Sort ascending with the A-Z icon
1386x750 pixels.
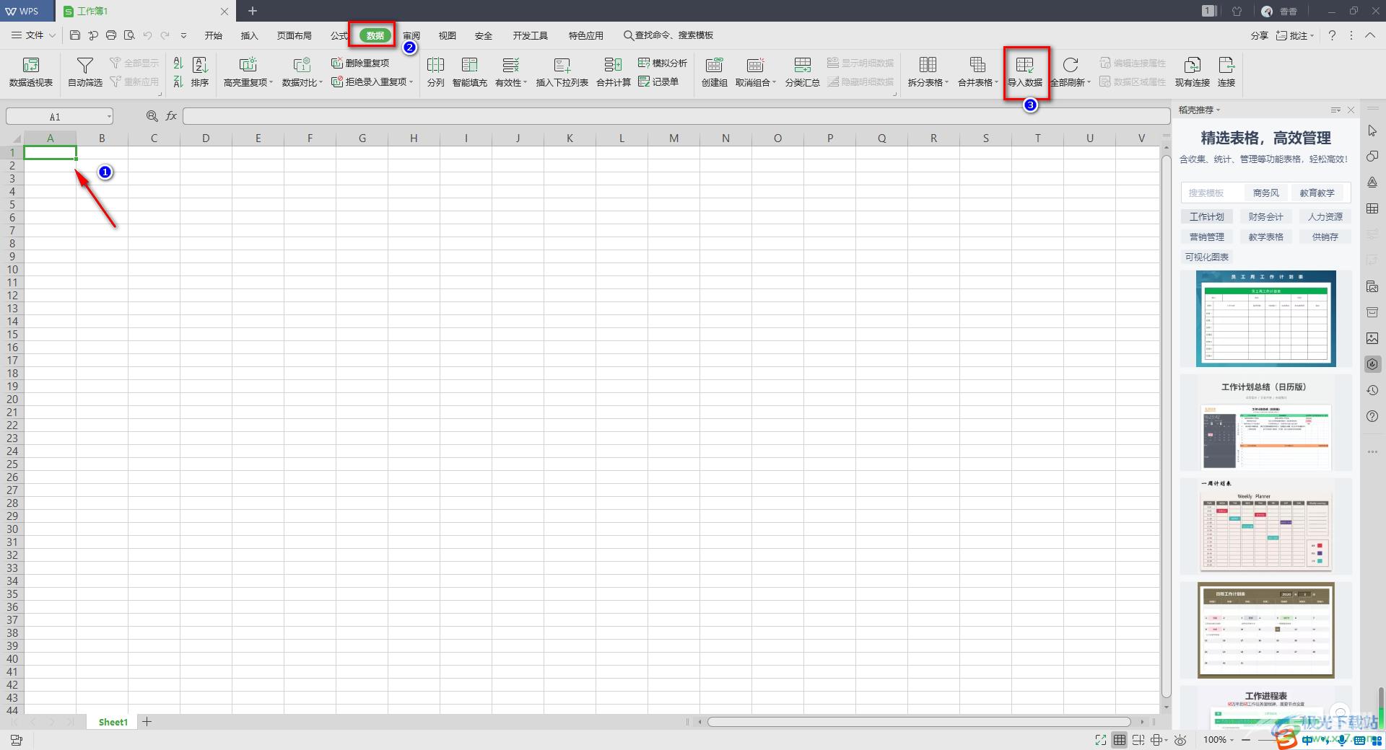point(178,63)
